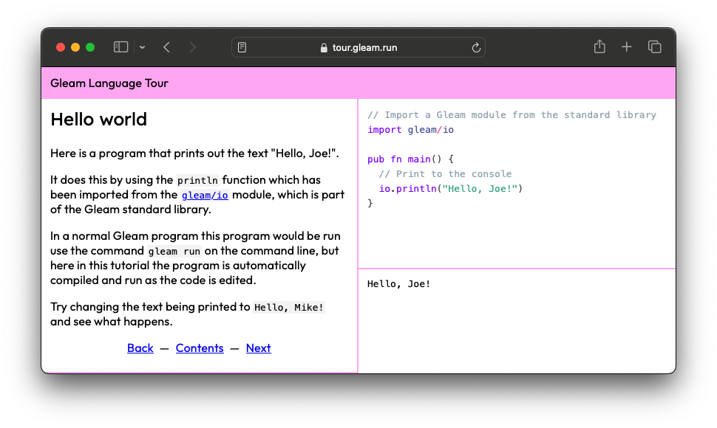
Task: Go back to the previous page
Action: (x=167, y=47)
